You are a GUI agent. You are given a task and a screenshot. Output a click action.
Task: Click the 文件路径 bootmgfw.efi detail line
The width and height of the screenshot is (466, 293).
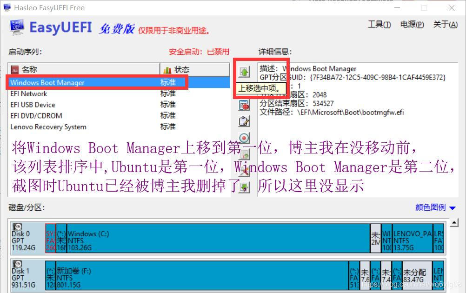tap(332, 113)
